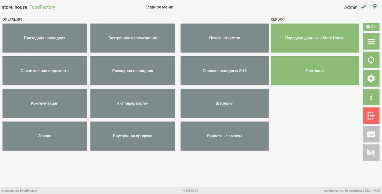
Task: Click the crossed-out barcode scanner icon
Action: [371, 153]
